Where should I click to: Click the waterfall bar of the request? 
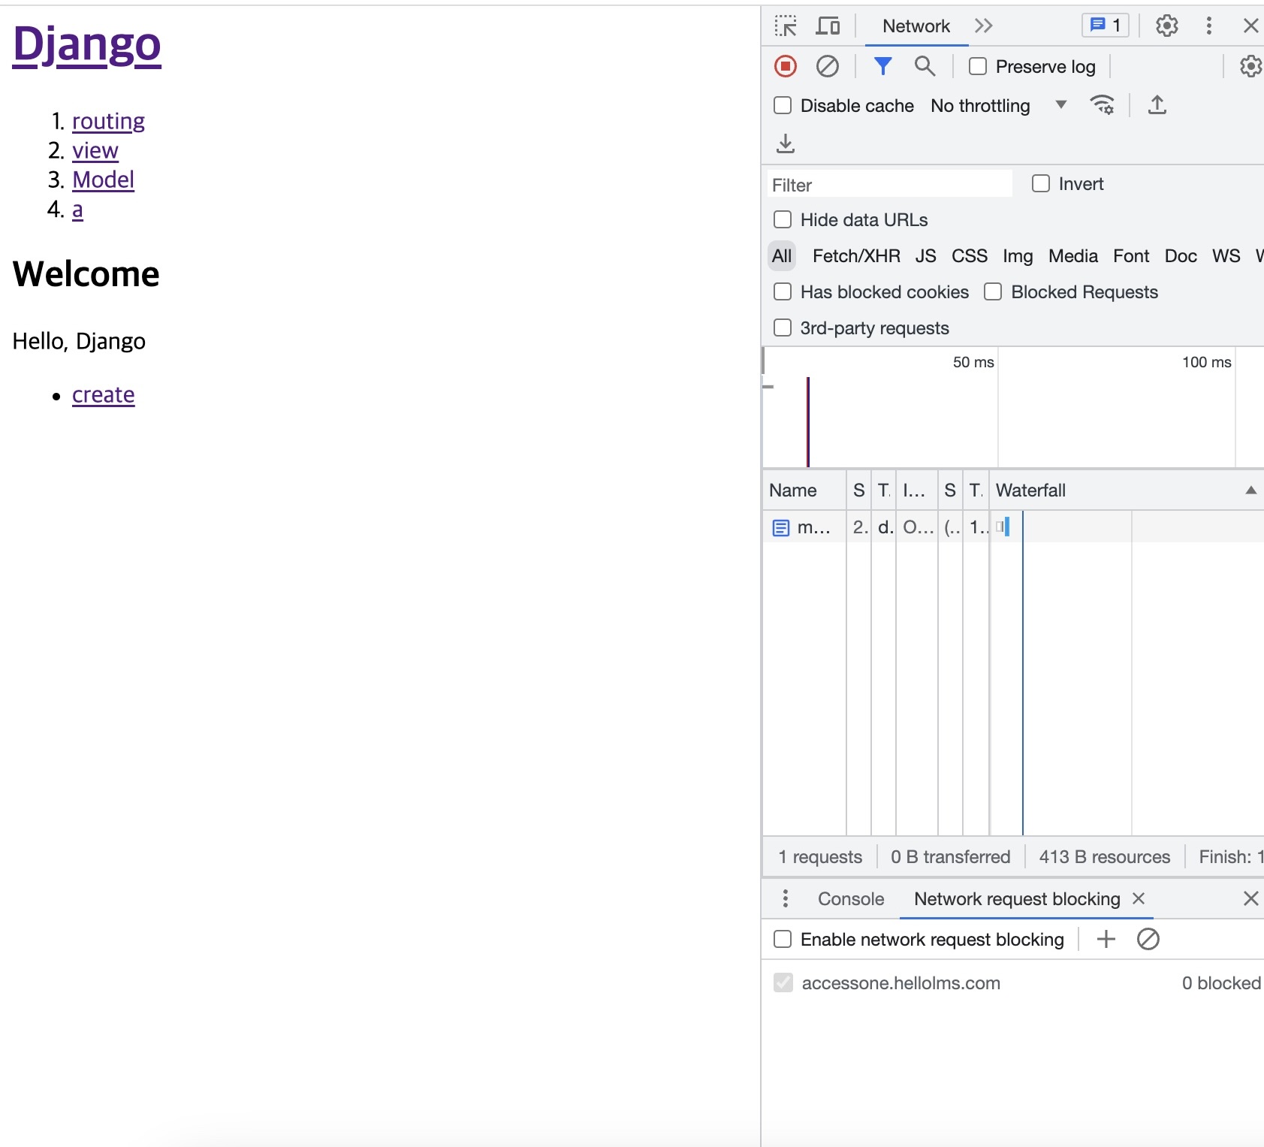tap(1003, 527)
